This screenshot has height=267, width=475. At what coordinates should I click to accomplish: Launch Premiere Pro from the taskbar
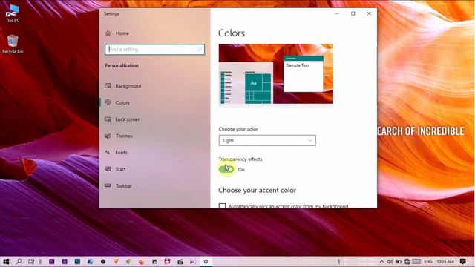[52, 261]
